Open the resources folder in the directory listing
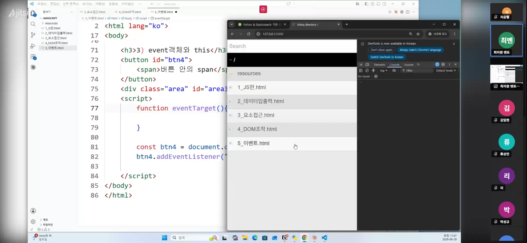 (249, 74)
